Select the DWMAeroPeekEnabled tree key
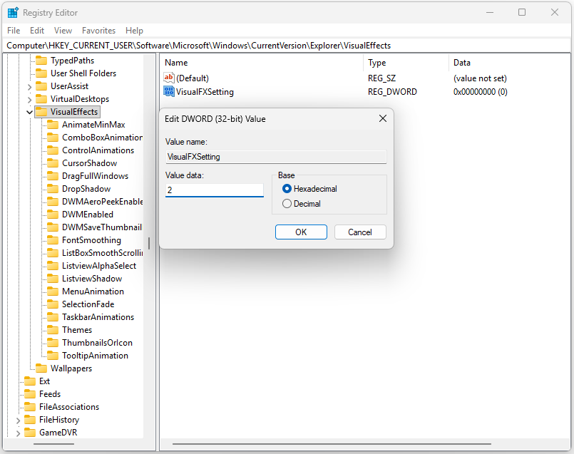The height and width of the screenshot is (454, 574). click(102, 202)
